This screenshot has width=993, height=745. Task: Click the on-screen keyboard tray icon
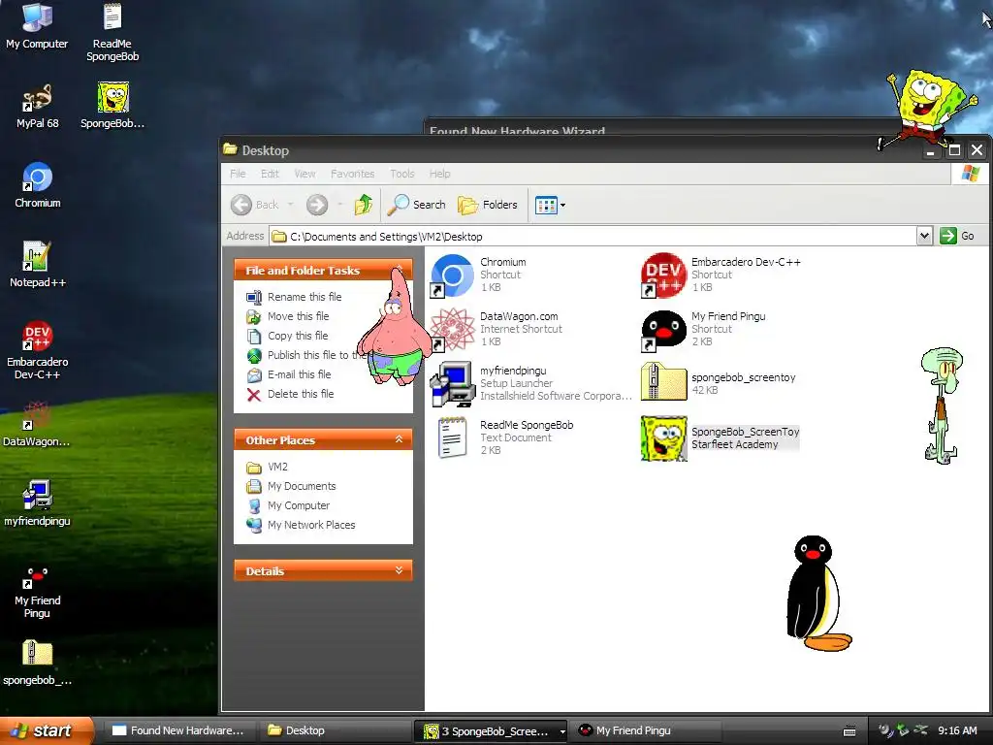pyautogui.click(x=849, y=731)
